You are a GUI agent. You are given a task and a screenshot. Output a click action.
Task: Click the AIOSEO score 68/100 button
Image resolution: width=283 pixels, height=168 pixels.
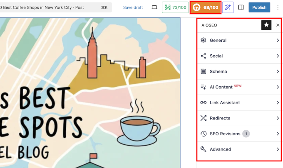(x=205, y=7)
